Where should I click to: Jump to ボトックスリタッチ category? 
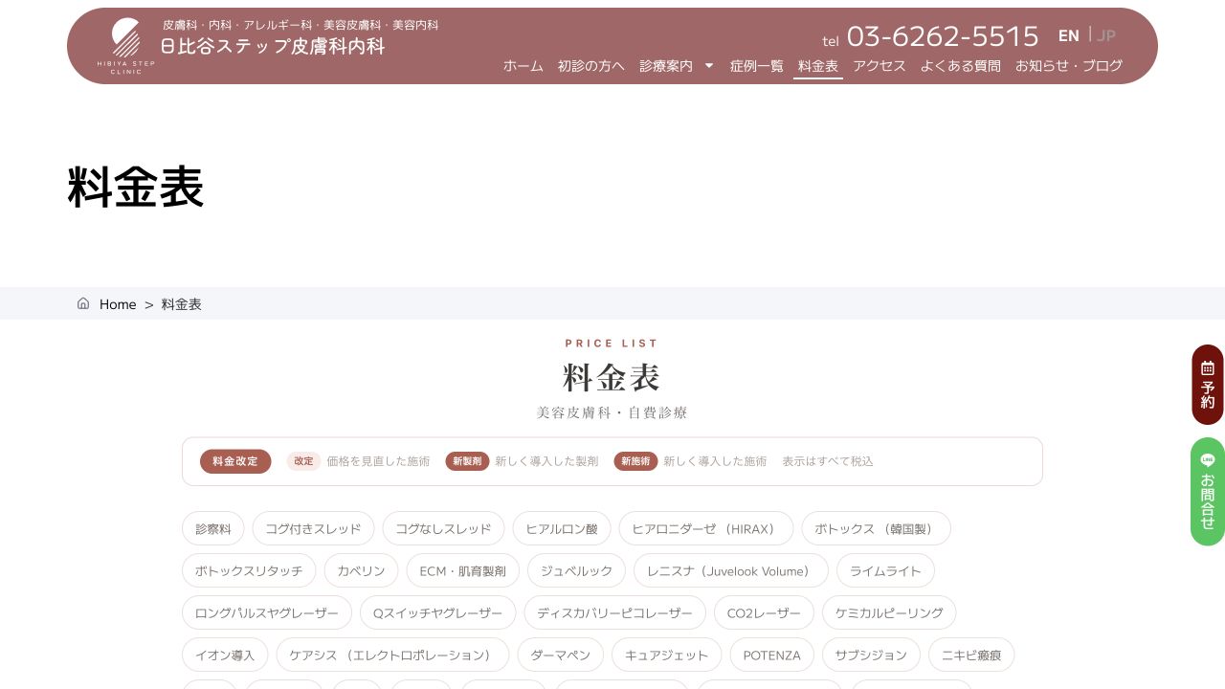[249, 570]
